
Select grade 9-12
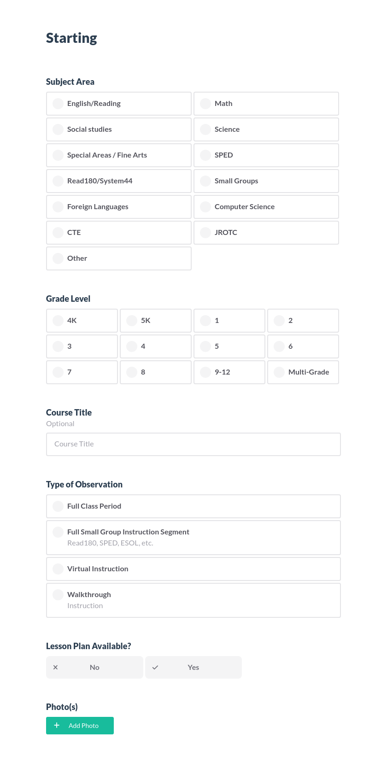click(229, 372)
